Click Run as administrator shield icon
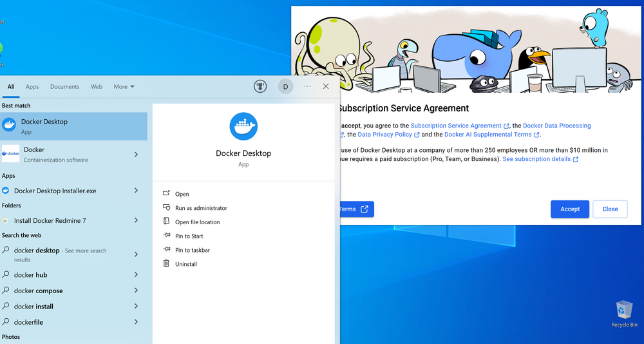644x344 pixels. click(166, 207)
